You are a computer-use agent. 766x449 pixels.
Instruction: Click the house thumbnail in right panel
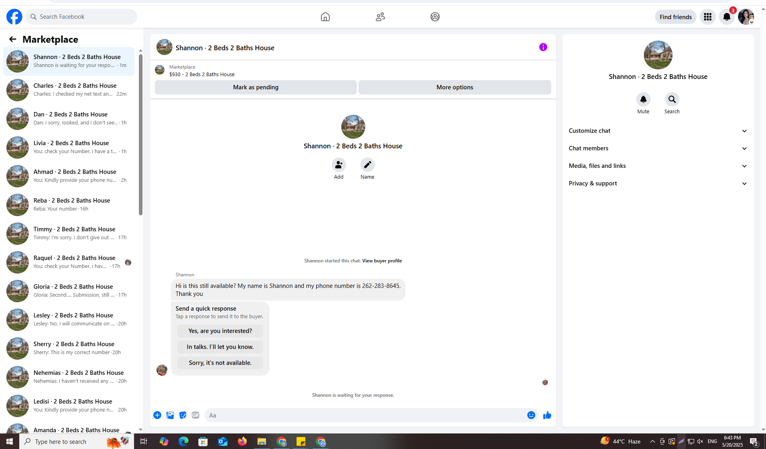(x=658, y=55)
